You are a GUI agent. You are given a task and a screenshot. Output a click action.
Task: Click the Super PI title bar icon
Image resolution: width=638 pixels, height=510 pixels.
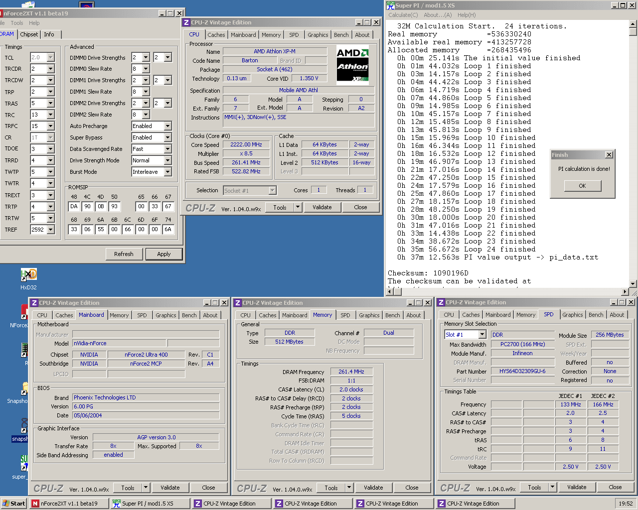point(390,5)
